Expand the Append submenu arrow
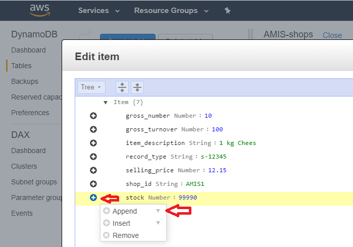This screenshot has height=247, width=353. [x=158, y=211]
